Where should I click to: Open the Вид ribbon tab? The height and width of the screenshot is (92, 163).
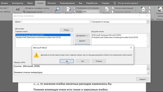point(80,3)
